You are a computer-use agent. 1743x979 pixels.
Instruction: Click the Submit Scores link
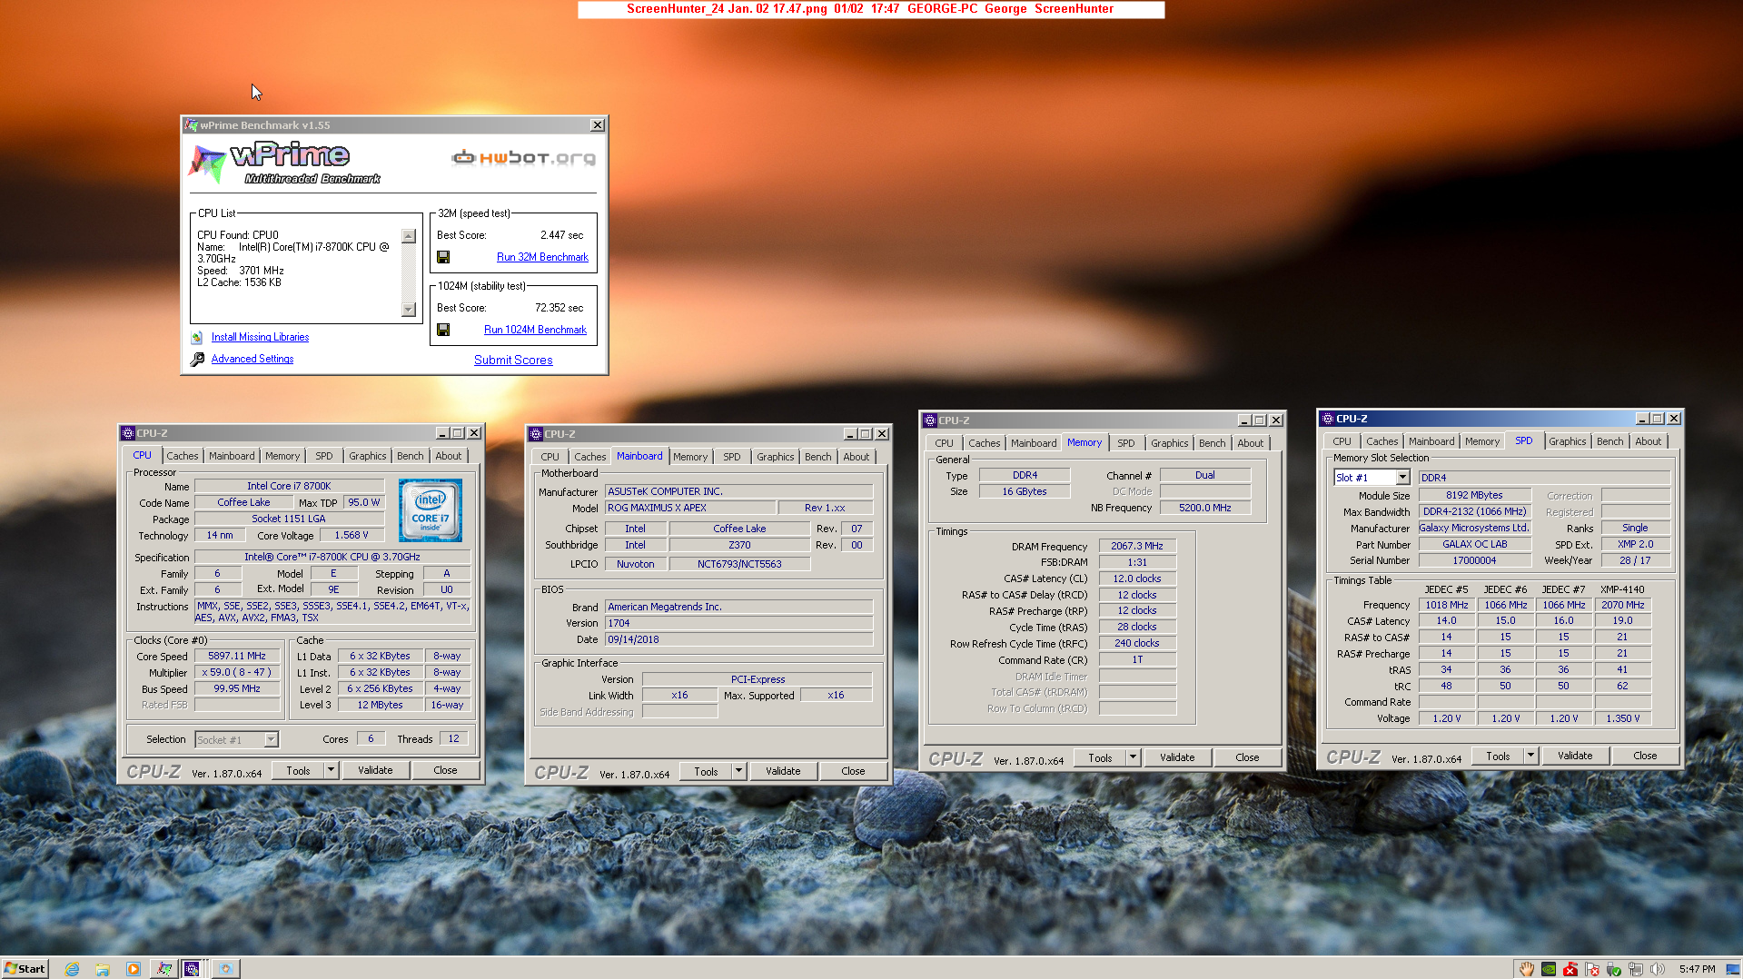point(513,361)
